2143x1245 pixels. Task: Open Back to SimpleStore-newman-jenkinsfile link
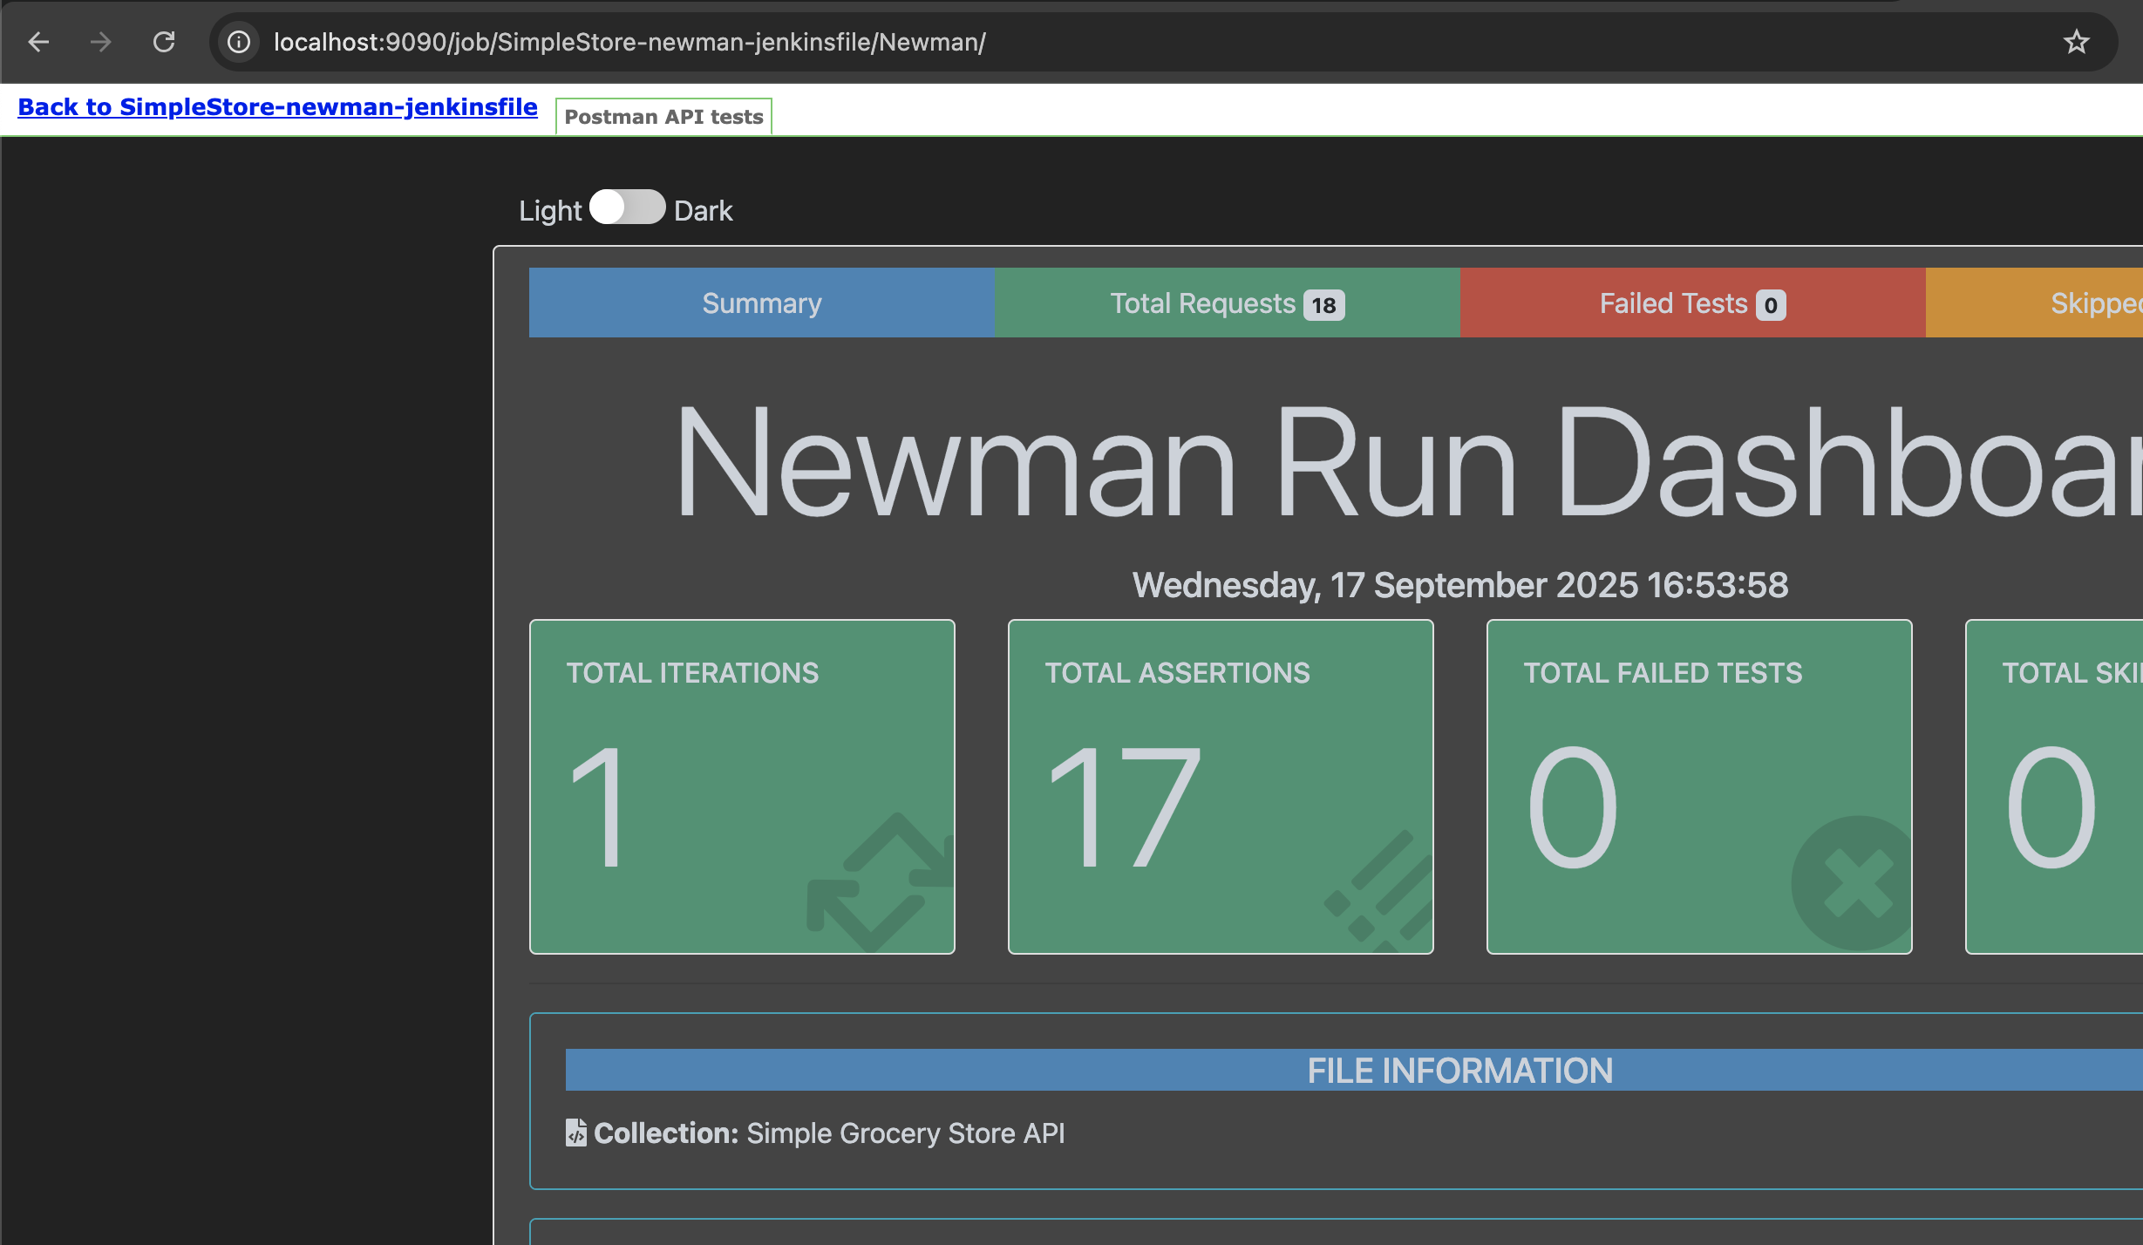click(x=277, y=107)
